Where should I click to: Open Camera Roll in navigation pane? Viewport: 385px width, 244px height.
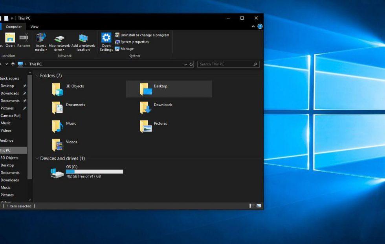pyautogui.click(x=10, y=116)
